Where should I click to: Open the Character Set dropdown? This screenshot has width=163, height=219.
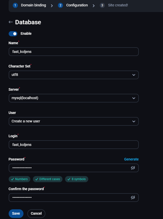(x=74, y=75)
